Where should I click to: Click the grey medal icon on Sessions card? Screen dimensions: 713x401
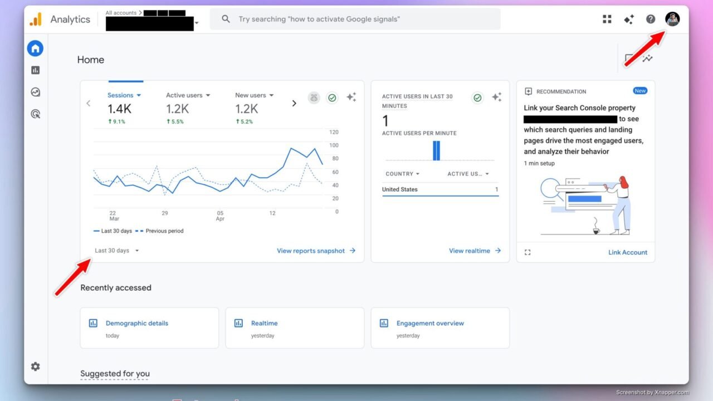coord(314,98)
